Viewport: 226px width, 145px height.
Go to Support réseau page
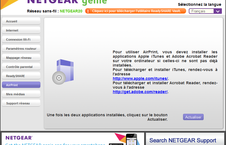coord(21,103)
